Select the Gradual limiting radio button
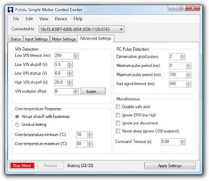209x181 pixels. click(17, 124)
